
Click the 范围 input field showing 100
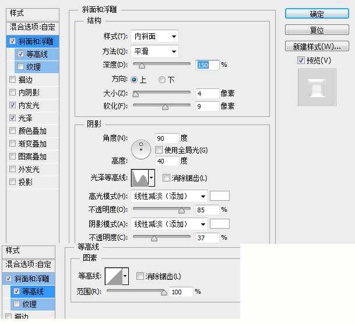[x=181, y=292]
